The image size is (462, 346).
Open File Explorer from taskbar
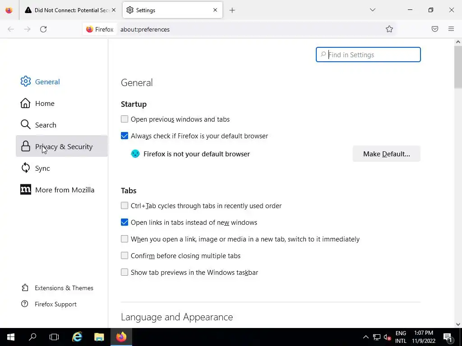99,337
